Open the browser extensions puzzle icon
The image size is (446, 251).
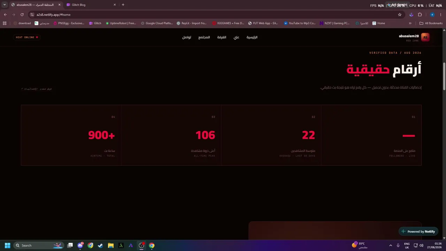point(420,15)
